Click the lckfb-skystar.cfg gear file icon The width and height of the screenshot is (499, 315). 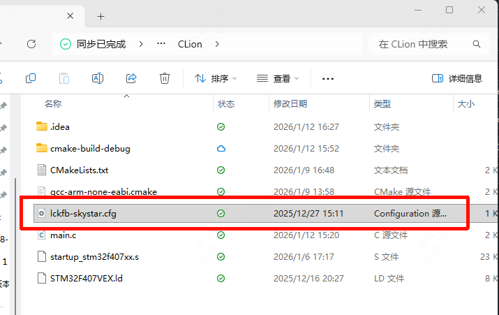pos(42,213)
